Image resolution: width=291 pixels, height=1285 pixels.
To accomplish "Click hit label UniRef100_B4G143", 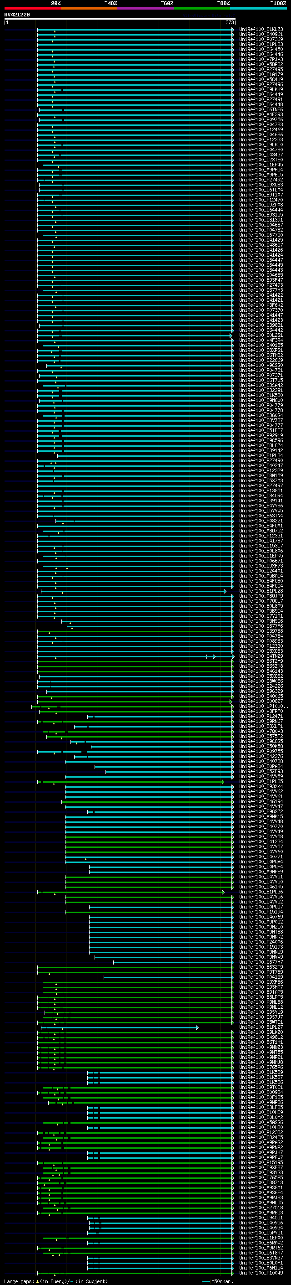I will (x=261, y=671).
